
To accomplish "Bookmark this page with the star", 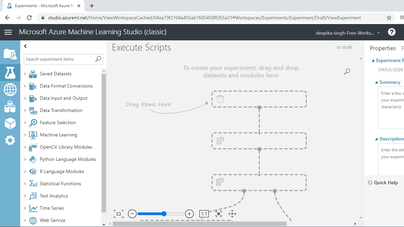I will tap(389, 18).
